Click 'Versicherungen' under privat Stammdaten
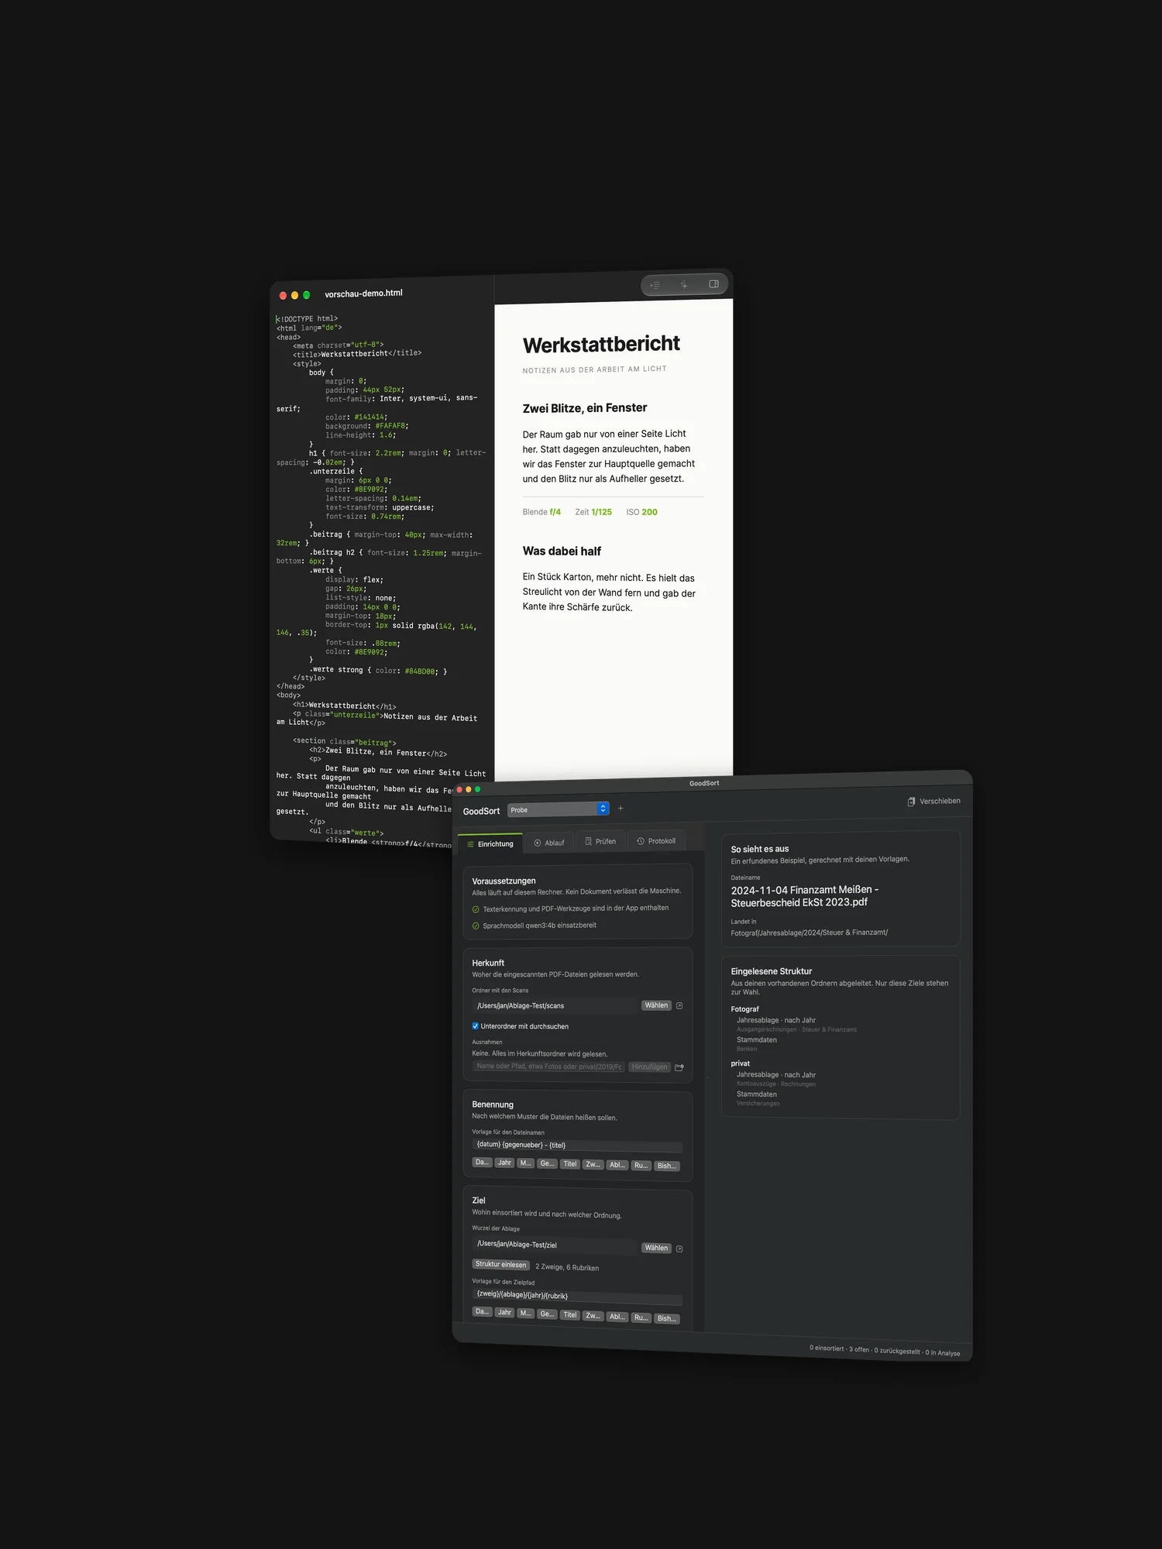This screenshot has width=1162, height=1549. tap(758, 1103)
